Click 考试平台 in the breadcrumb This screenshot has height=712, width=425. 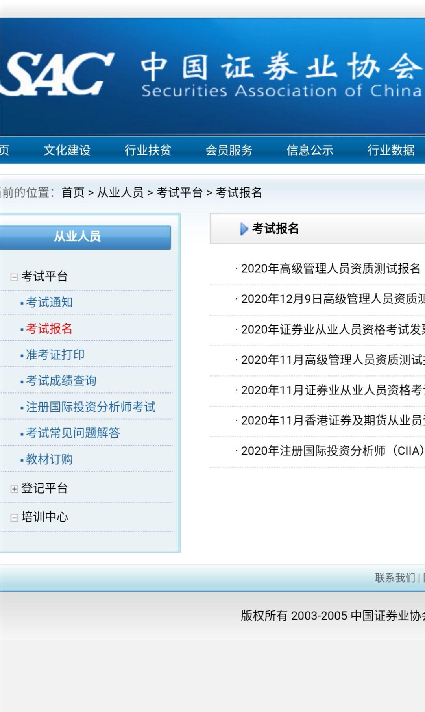point(180,192)
